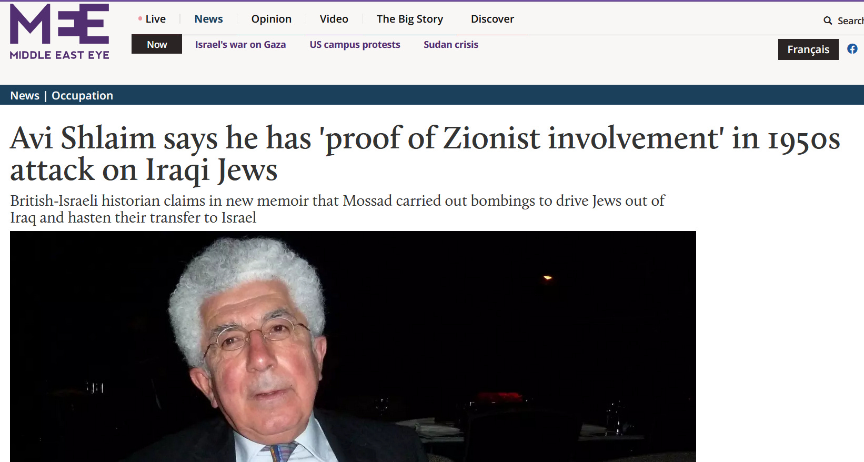Image resolution: width=864 pixels, height=462 pixels.
Task: Open the Video section
Action: 334,19
